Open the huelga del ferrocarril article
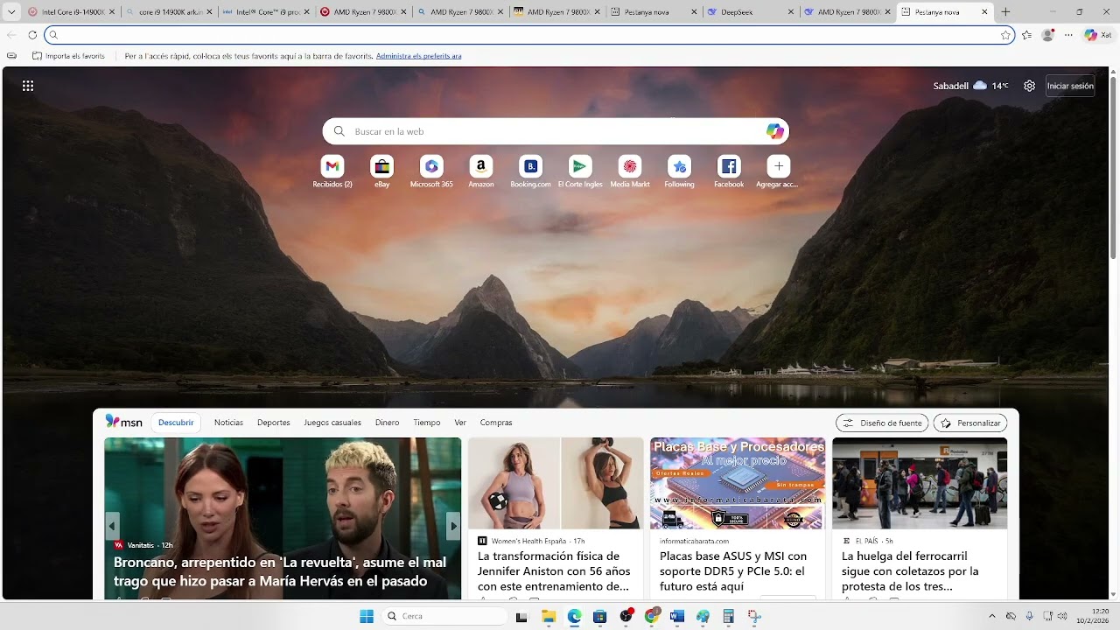 coord(911,570)
